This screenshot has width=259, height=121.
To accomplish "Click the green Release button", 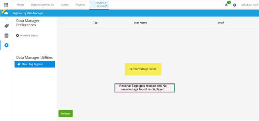I will (65, 114).
